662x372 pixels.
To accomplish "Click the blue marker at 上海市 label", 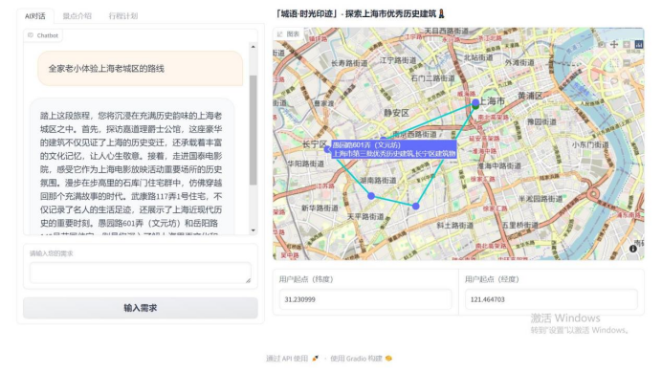I will [x=475, y=102].
